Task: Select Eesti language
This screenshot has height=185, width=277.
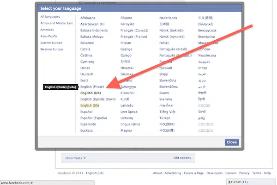Action: [84, 80]
